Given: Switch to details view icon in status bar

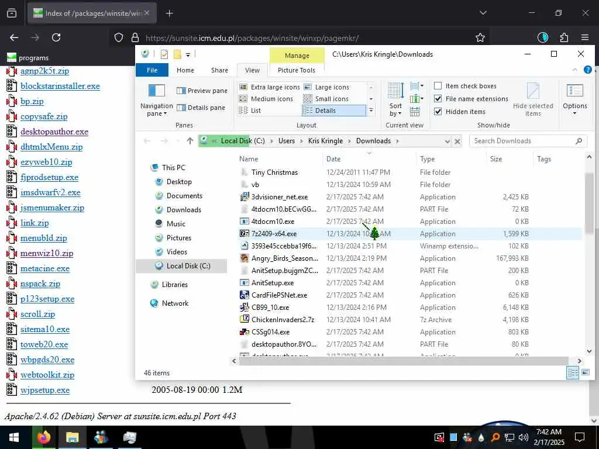Looking at the screenshot, I should click(573, 372).
